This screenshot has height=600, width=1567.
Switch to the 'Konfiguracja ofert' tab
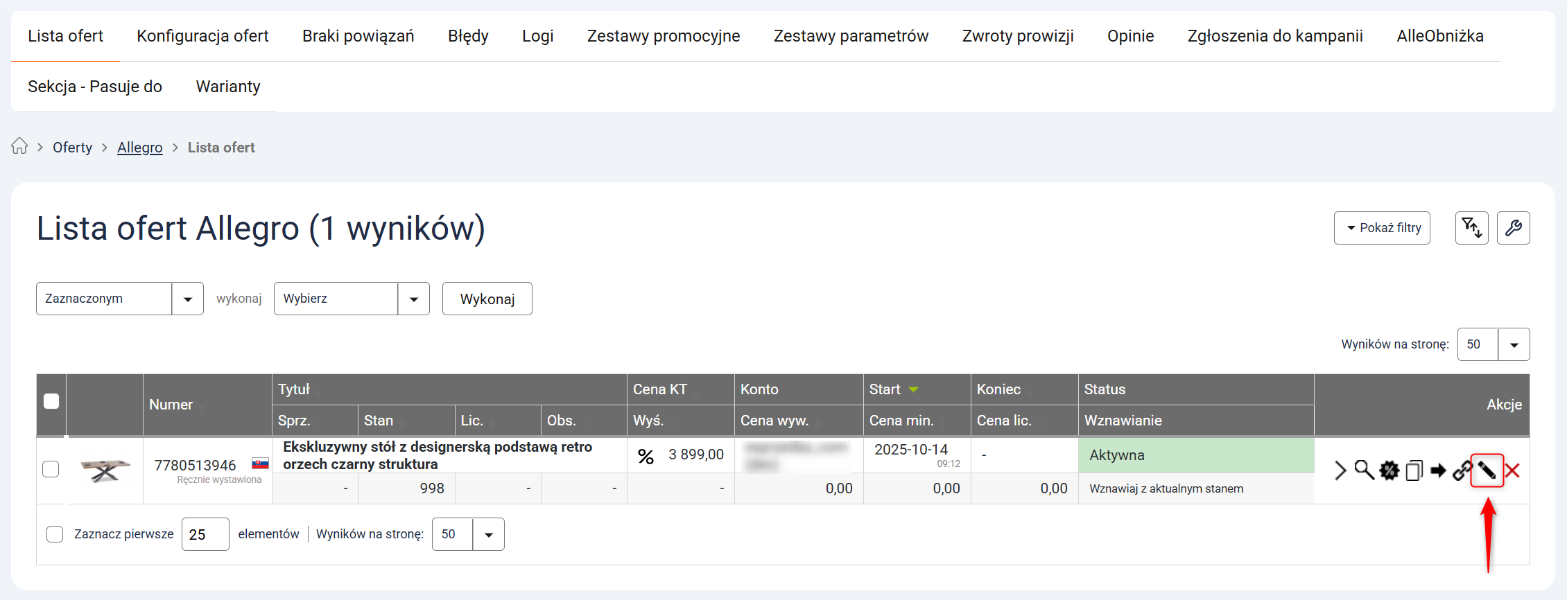click(202, 36)
